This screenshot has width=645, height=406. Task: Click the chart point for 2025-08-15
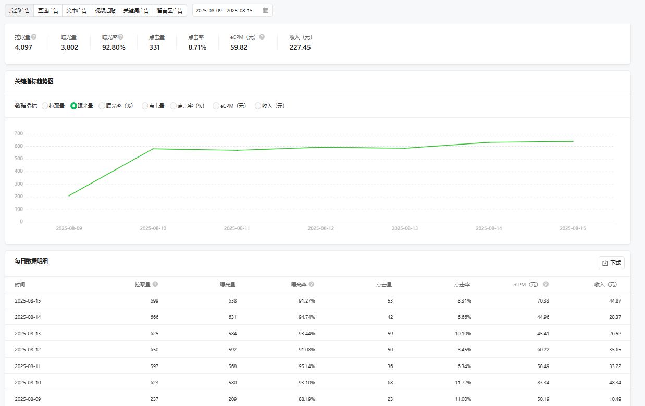573,141
